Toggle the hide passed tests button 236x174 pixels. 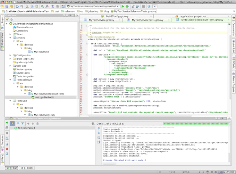(x=12, y=123)
